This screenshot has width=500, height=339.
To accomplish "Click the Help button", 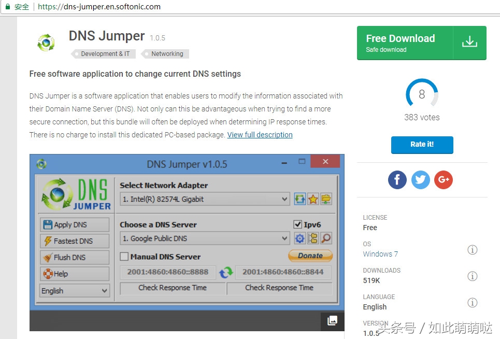I will (75, 274).
